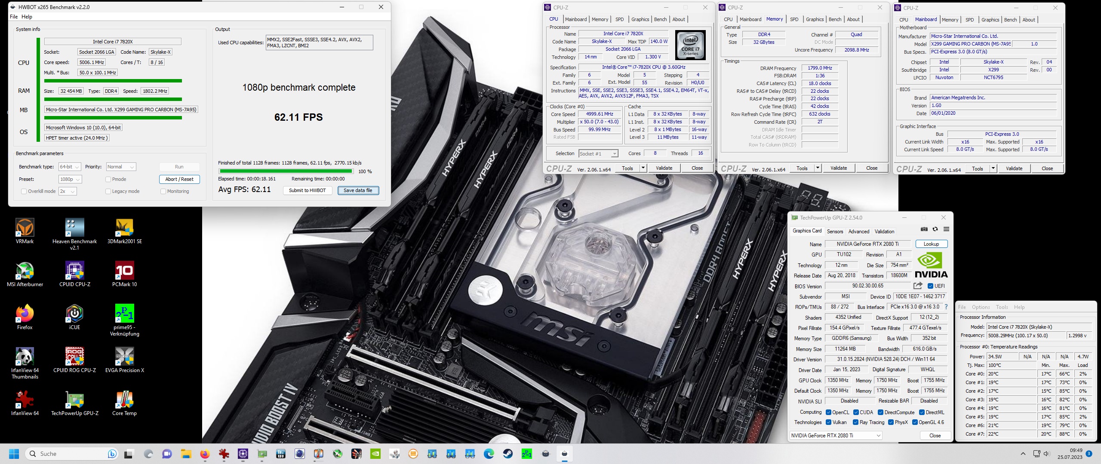The width and height of the screenshot is (1101, 464).
Task: Click the Save data file button
Action: coord(358,190)
